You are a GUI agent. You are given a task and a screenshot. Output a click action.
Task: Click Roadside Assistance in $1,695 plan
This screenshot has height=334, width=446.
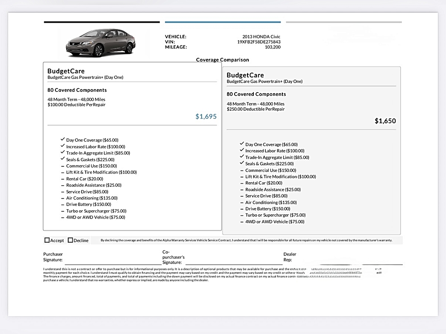point(94,185)
